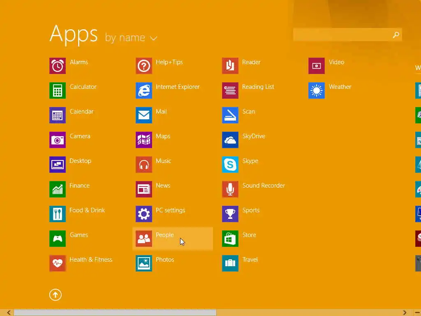
Task: Click the 'SkyDrive' label text
Action: coord(254,136)
